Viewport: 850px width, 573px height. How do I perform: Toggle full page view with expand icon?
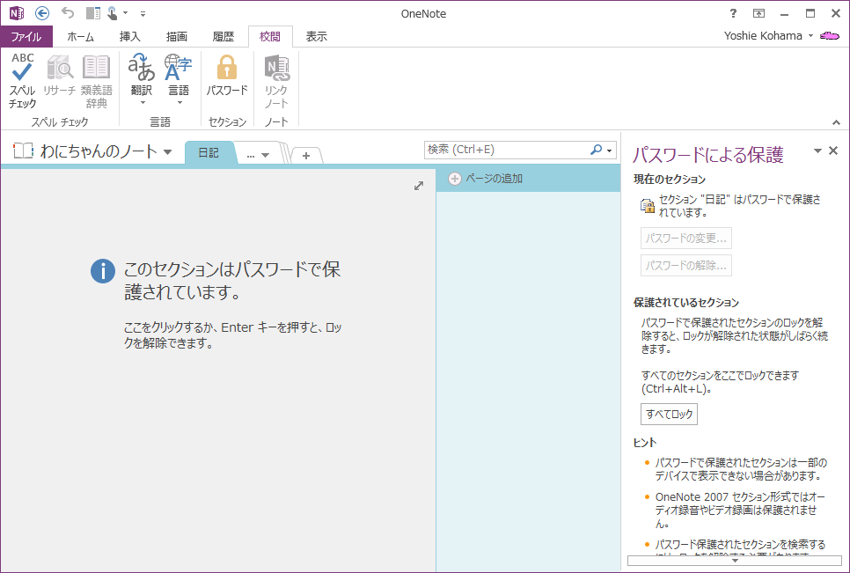(420, 186)
